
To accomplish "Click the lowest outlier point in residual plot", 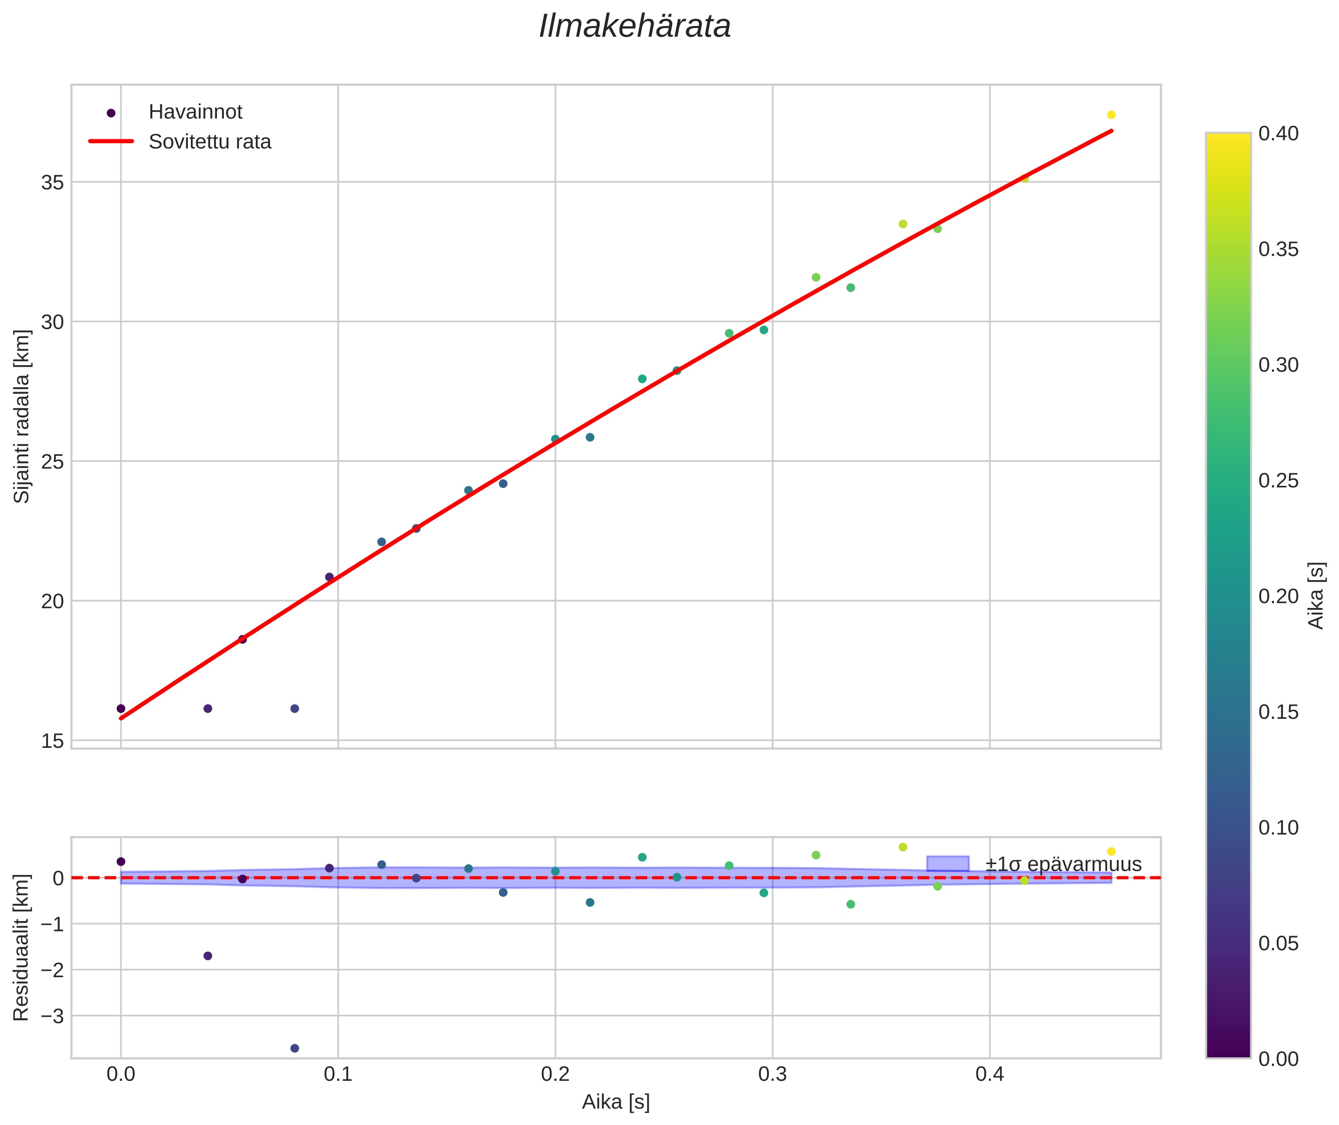I will (x=295, y=1048).
